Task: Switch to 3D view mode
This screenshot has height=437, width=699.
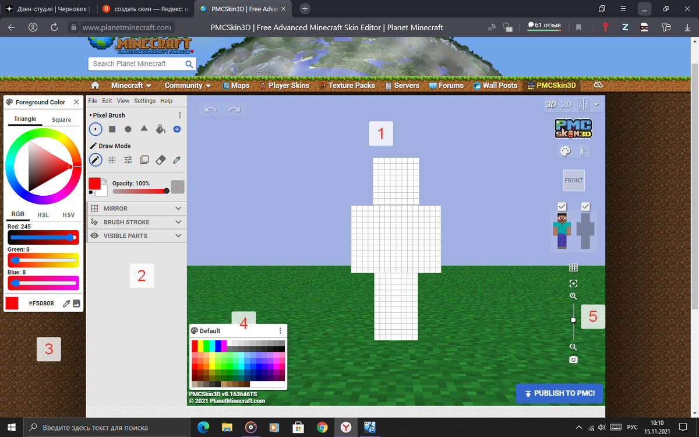Action: (x=550, y=104)
